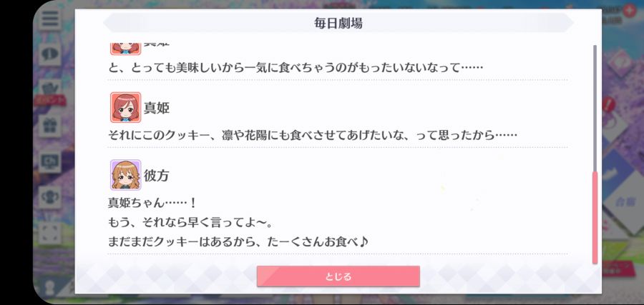Click the screen display icon in sidebar

[x=50, y=161]
